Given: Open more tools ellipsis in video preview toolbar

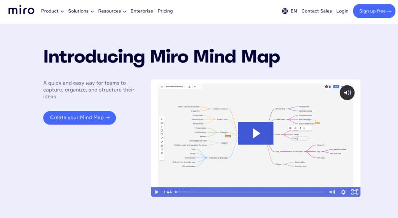Looking at the screenshot, I should point(162,157).
